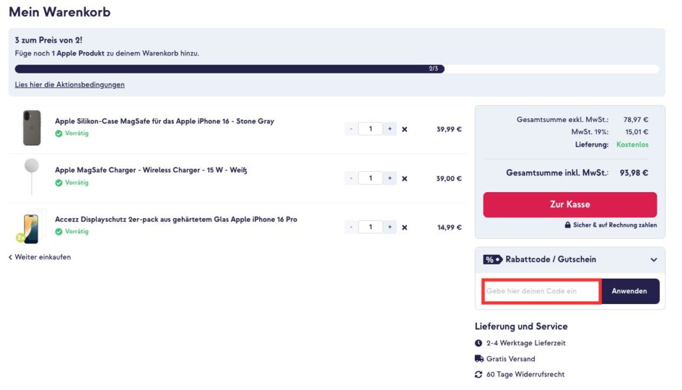Click quantity field of MagSafe Charger
682x390 pixels.
click(370, 178)
